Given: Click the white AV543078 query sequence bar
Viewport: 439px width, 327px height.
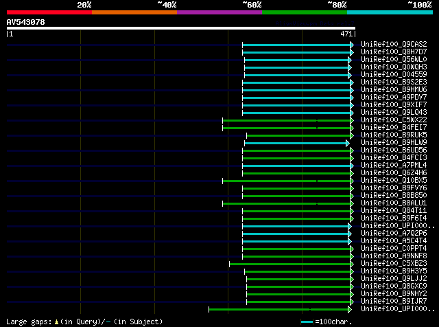Looking at the screenshot, I should [181, 28].
